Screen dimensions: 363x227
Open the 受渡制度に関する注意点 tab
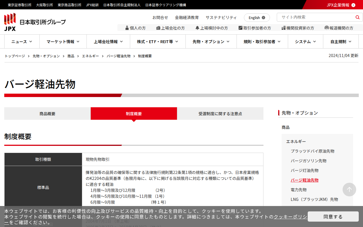point(220,114)
